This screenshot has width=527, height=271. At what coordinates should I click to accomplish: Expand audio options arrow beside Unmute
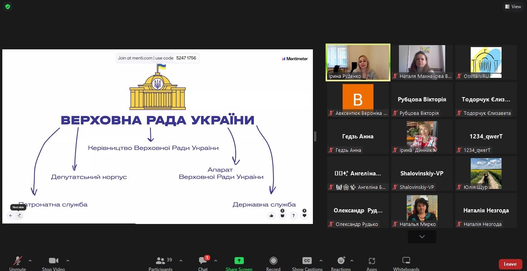(30, 261)
